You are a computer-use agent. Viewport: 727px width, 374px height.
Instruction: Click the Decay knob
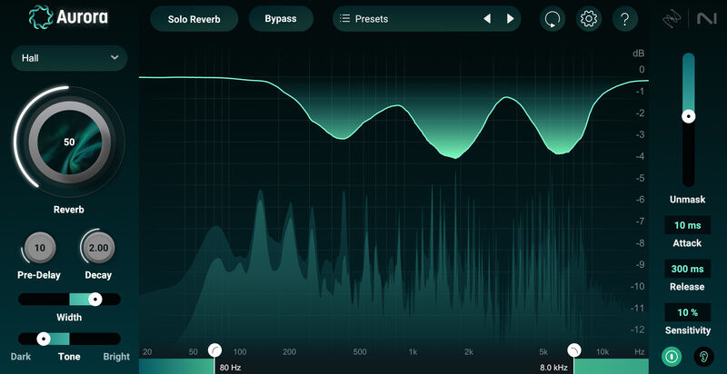click(x=98, y=248)
